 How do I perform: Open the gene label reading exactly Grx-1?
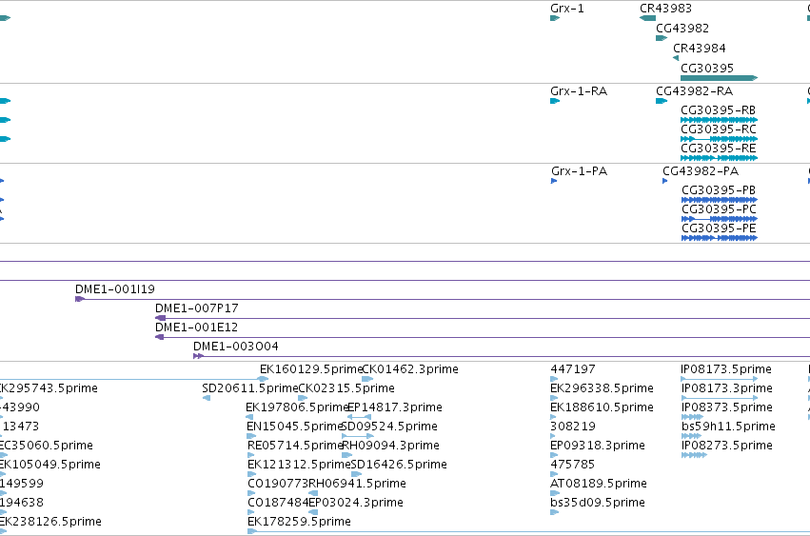click(567, 9)
